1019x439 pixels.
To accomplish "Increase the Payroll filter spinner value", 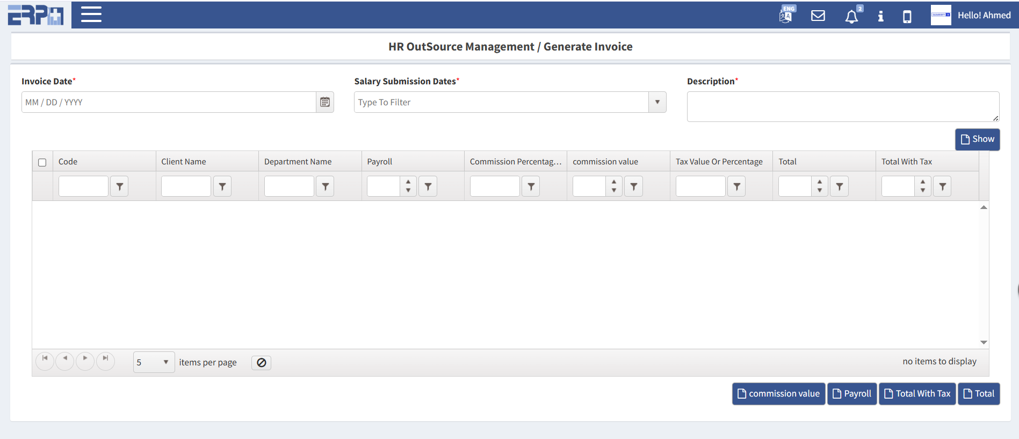I will [x=408, y=182].
